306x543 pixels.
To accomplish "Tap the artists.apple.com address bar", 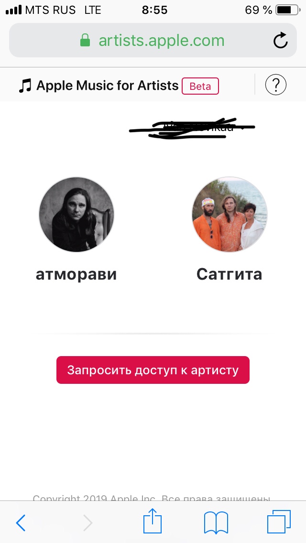I will click(x=153, y=40).
